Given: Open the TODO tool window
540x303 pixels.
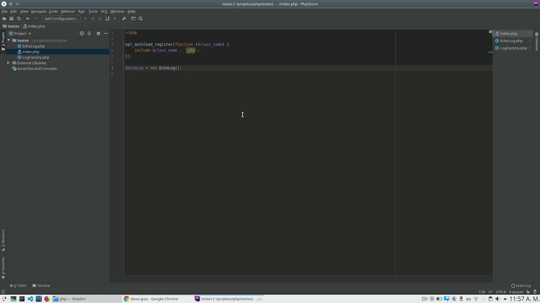Looking at the screenshot, I should [18, 286].
